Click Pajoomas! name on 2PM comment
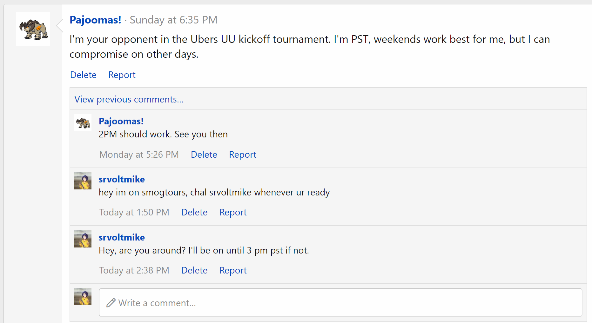This screenshot has height=323, width=592. (121, 121)
